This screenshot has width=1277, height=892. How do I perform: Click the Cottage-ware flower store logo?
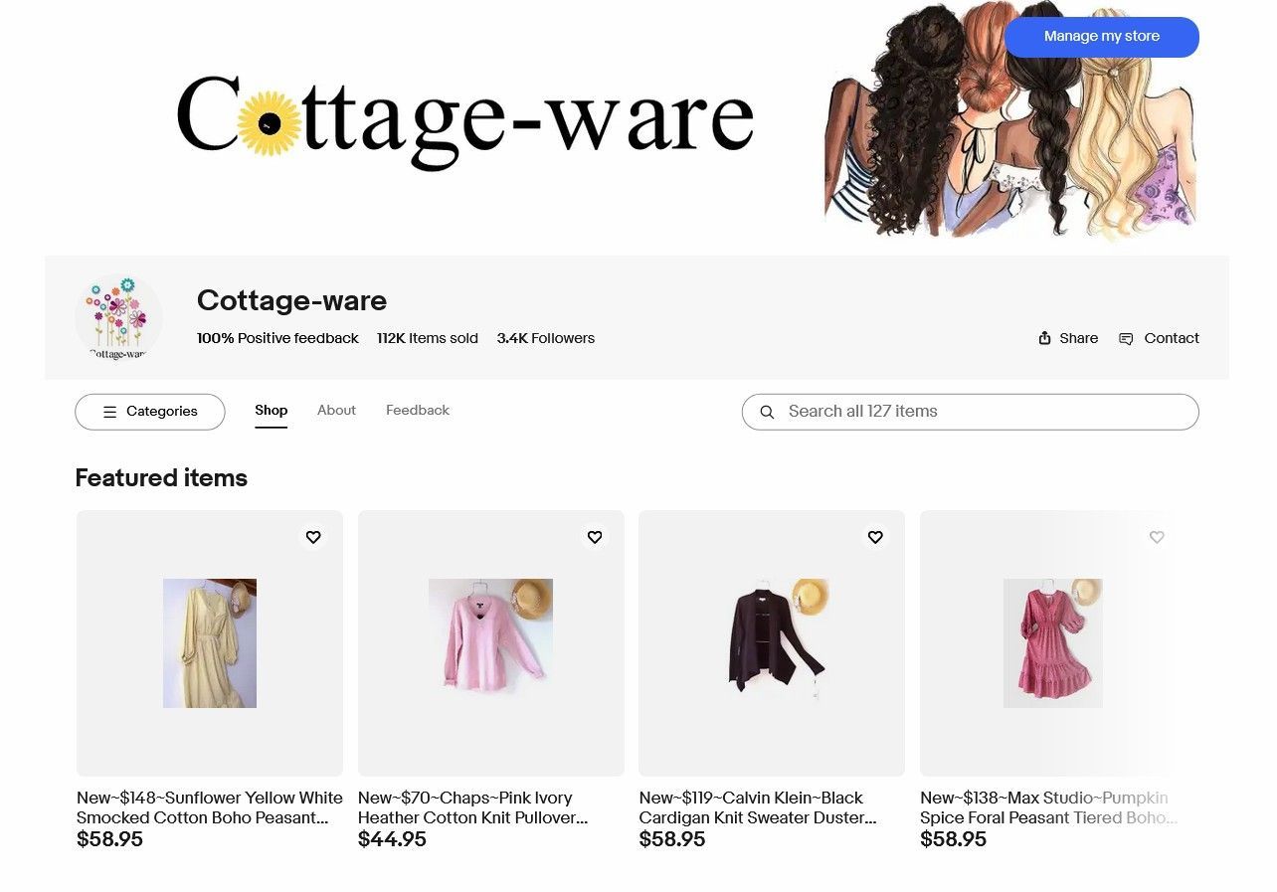118,318
